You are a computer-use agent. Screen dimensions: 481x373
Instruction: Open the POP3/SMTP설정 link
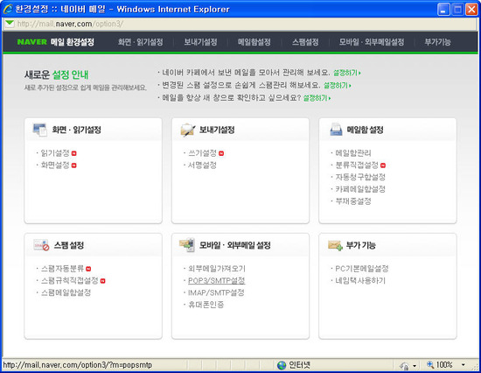tap(217, 280)
